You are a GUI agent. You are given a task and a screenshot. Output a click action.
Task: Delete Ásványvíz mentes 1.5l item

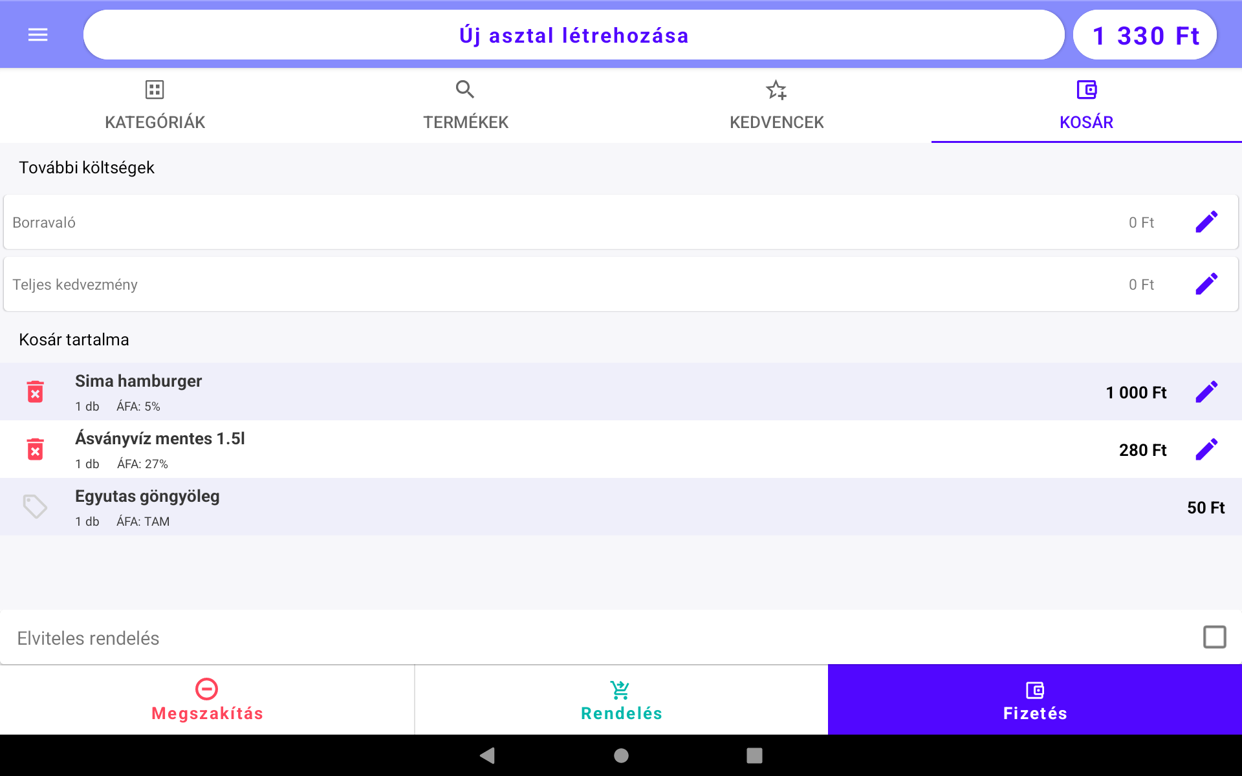pyautogui.click(x=36, y=449)
